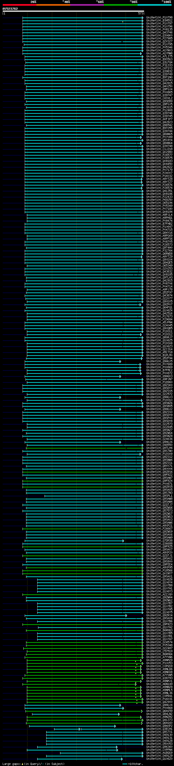This screenshot has width=174, height=766.
Task: Open hit UniRef100_P17673
Action: 159,316
